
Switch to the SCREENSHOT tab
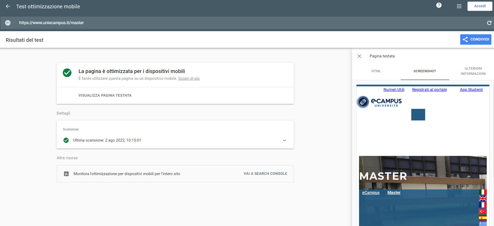pos(425,71)
